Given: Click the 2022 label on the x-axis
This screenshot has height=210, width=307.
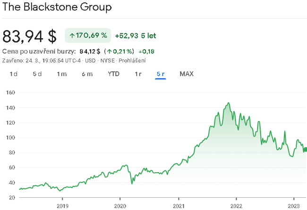Looking at the screenshot, I should coord(236,206).
